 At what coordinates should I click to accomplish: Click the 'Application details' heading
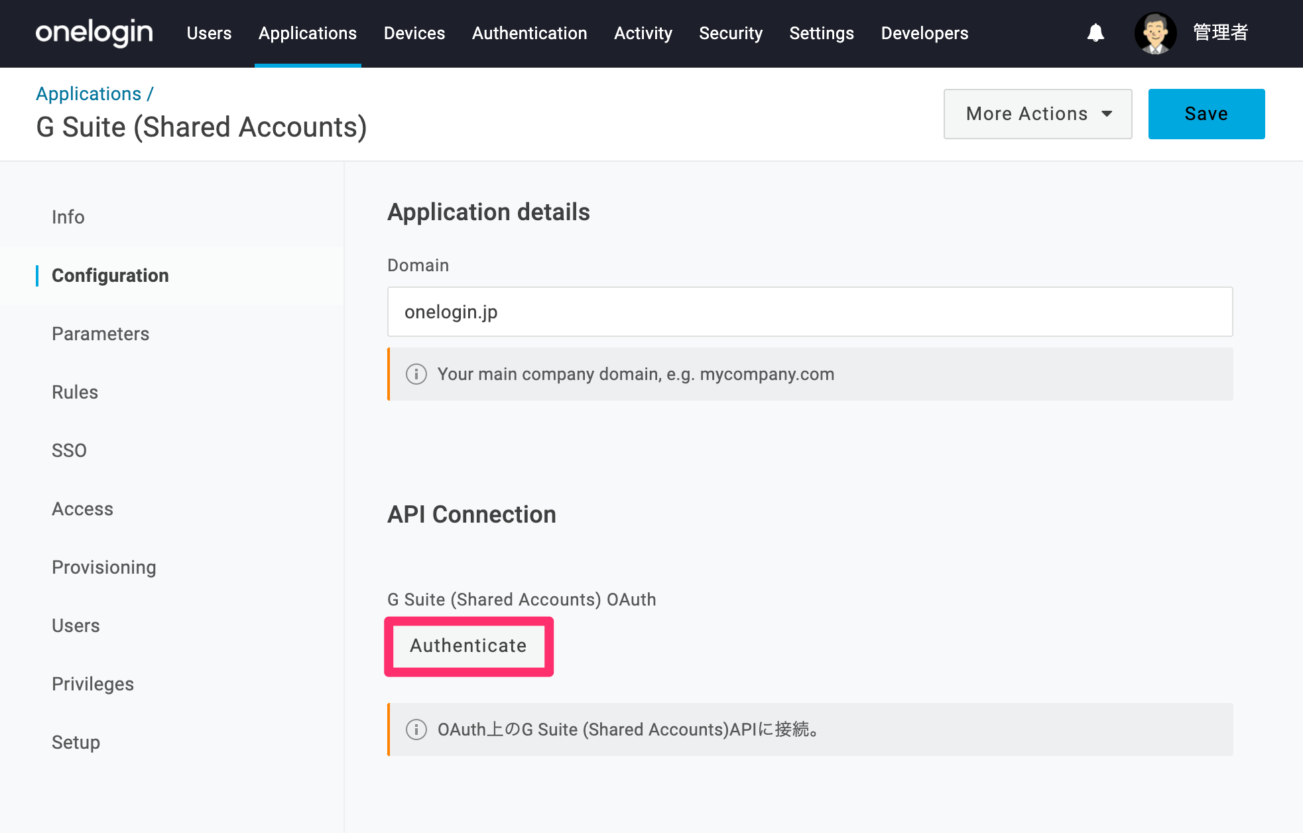click(x=489, y=212)
